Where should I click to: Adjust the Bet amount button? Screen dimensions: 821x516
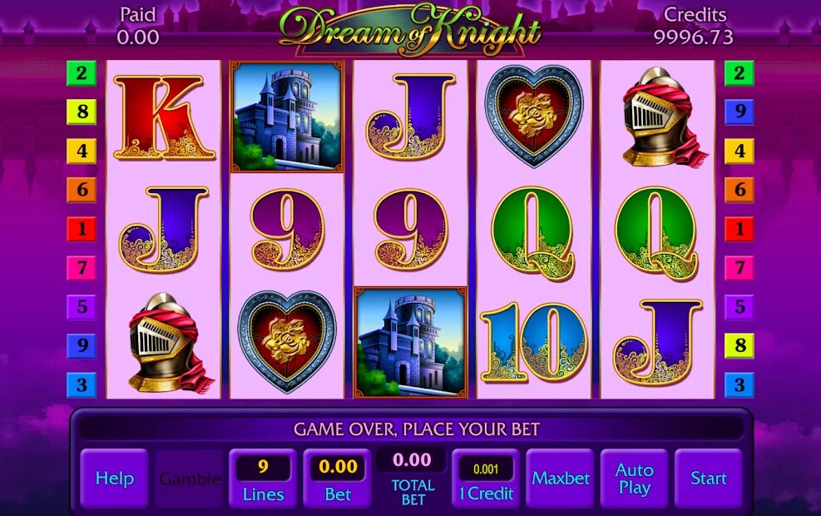(337, 479)
